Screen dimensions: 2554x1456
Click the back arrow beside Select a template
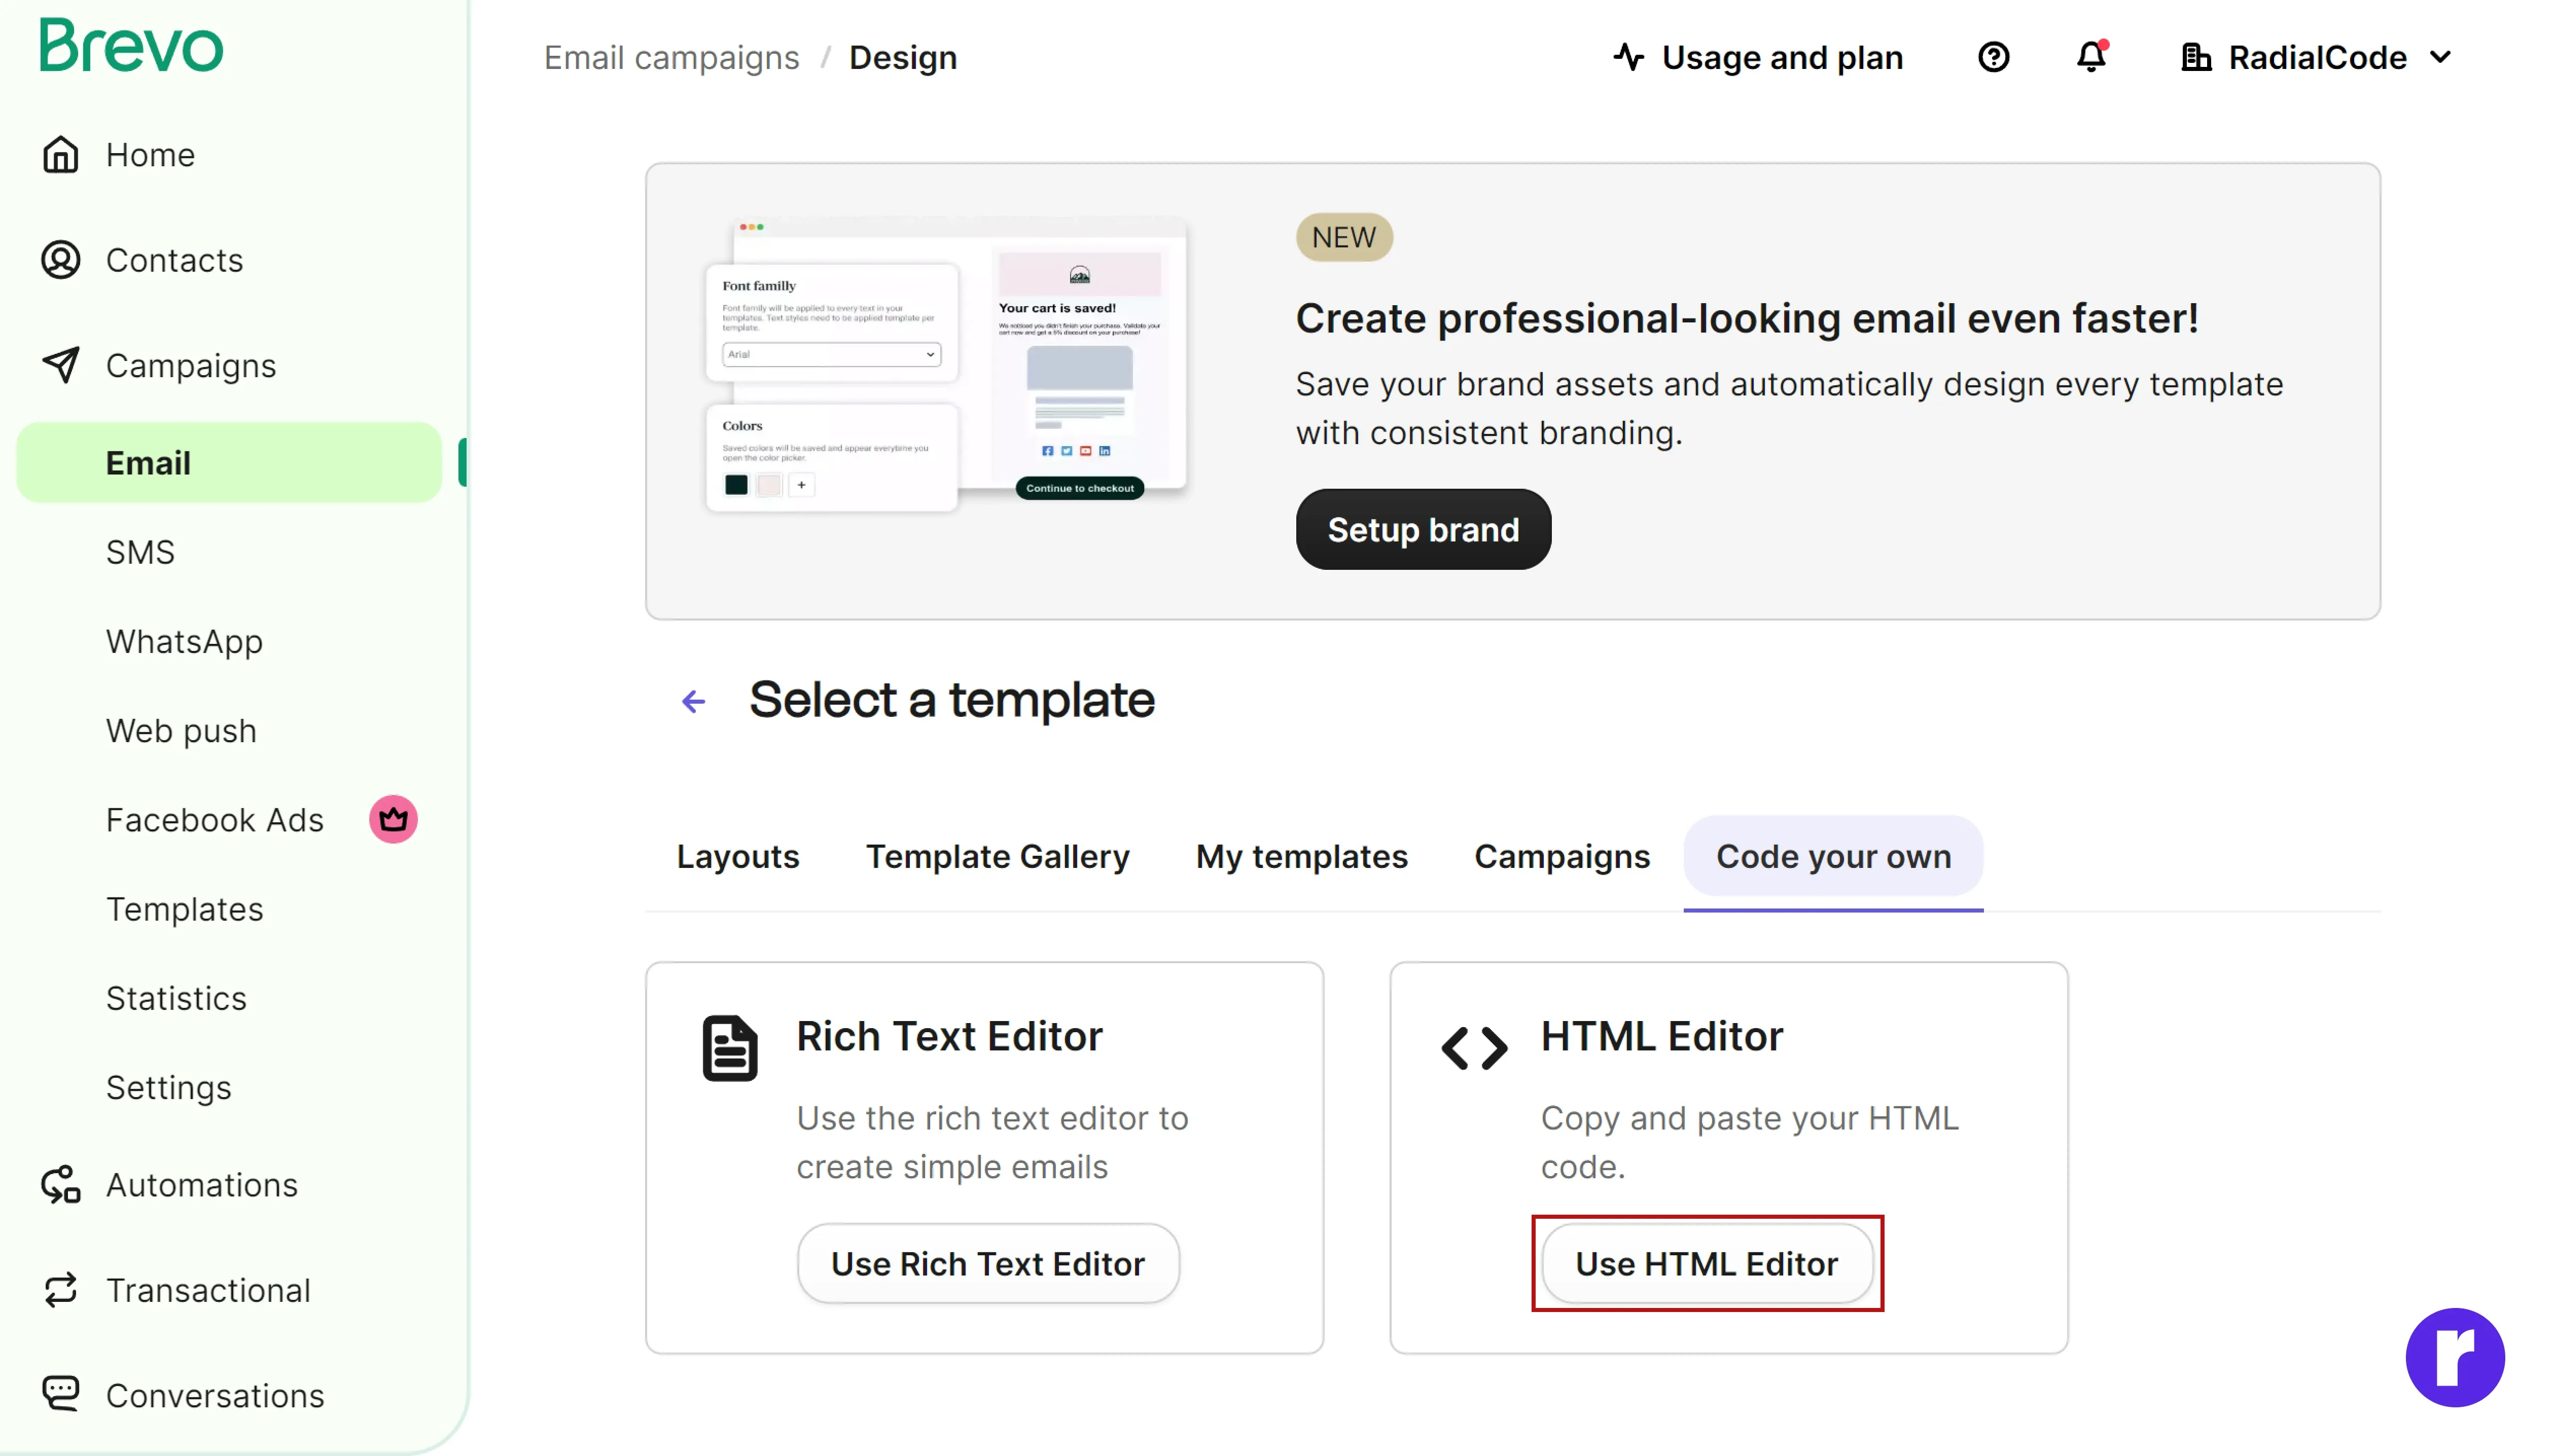693,701
